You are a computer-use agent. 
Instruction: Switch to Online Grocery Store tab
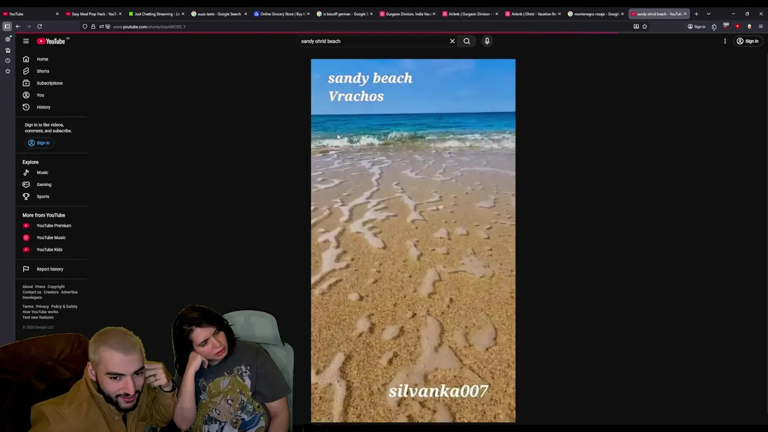(x=281, y=14)
